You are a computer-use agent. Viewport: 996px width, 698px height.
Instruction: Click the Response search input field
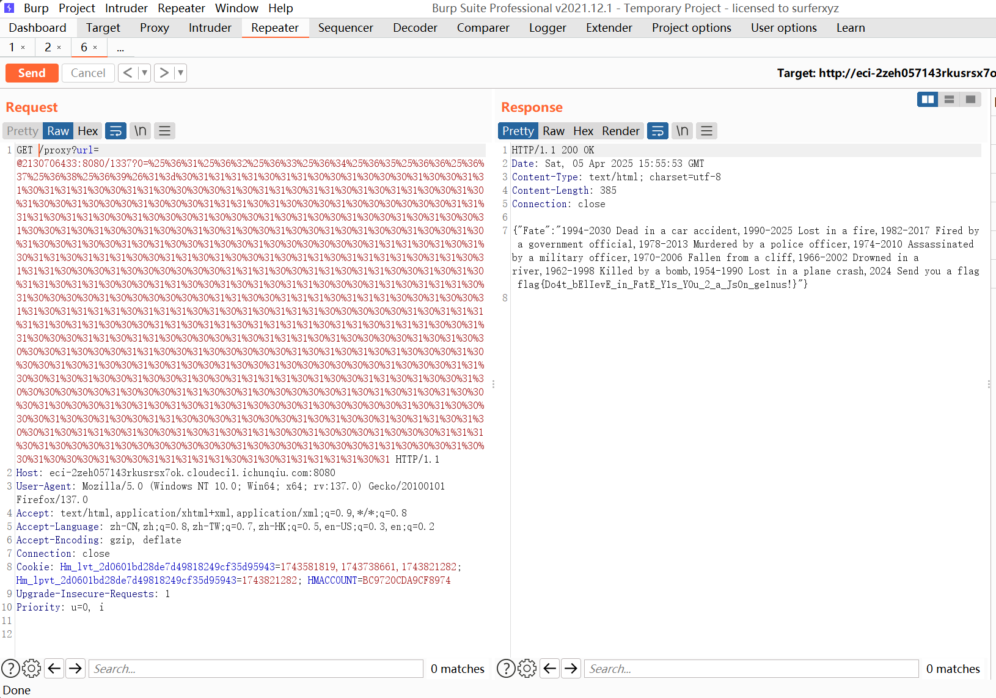(x=750, y=669)
